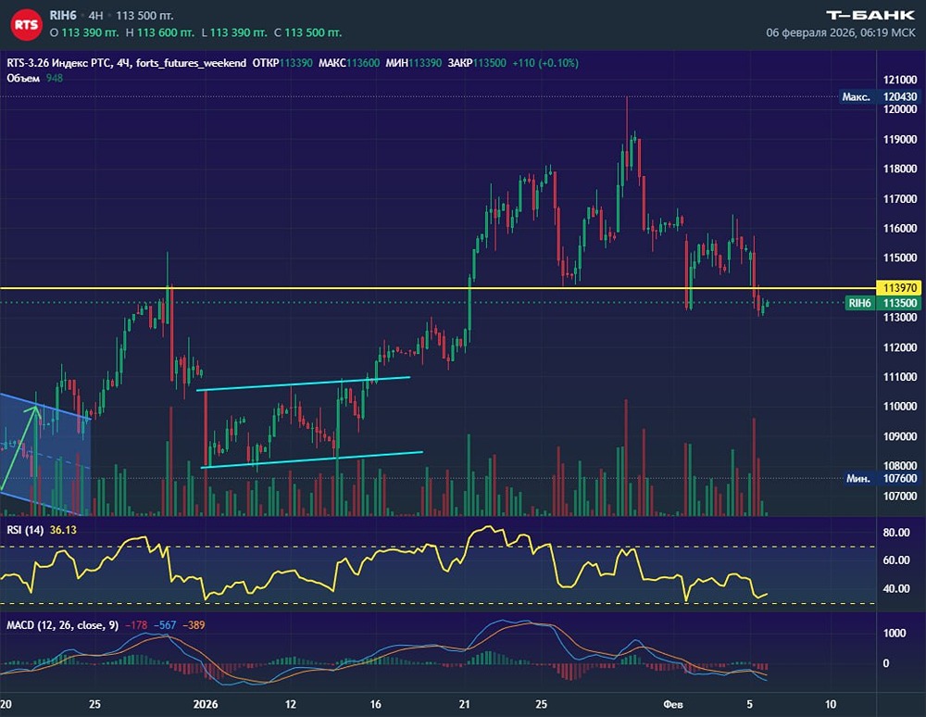Click the '21' time axis date
Screen dimensions: 926x717
464,704
